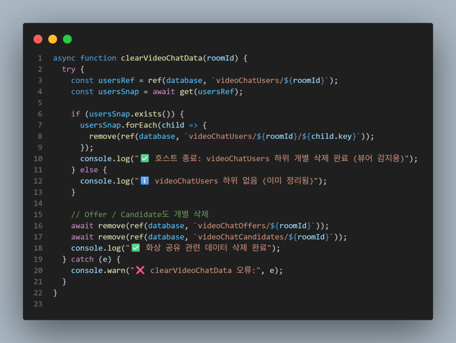456x343 pixels.
Task: Click the yellow minimize dot
Action: (x=53, y=39)
